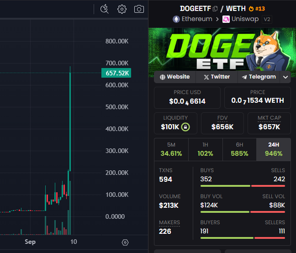
Task: Click the MAKERS value 226
Action: (165, 231)
